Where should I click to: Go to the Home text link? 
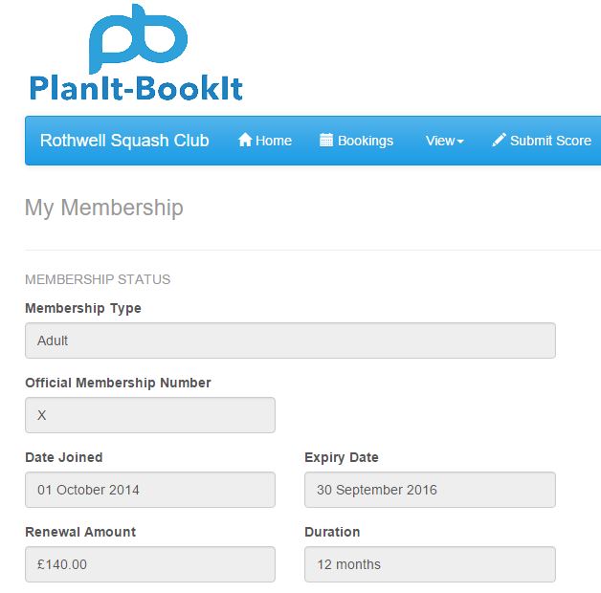tap(274, 141)
